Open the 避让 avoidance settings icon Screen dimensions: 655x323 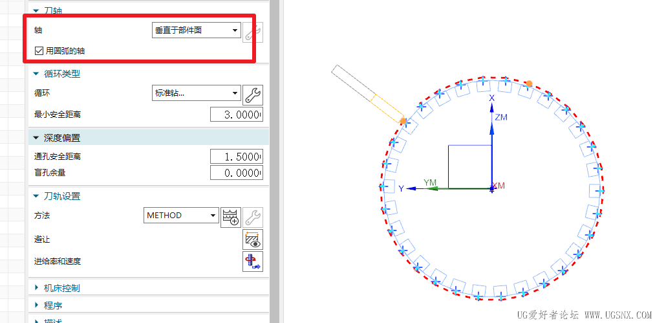click(x=253, y=239)
